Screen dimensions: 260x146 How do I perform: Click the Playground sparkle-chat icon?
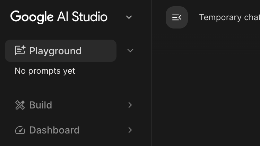(x=20, y=51)
